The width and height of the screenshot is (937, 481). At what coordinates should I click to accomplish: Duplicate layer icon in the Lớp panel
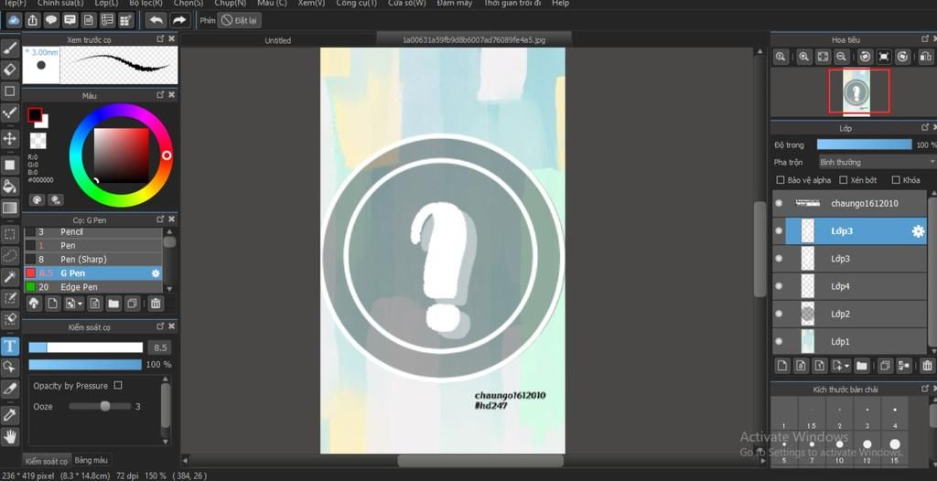pos(885,365)
